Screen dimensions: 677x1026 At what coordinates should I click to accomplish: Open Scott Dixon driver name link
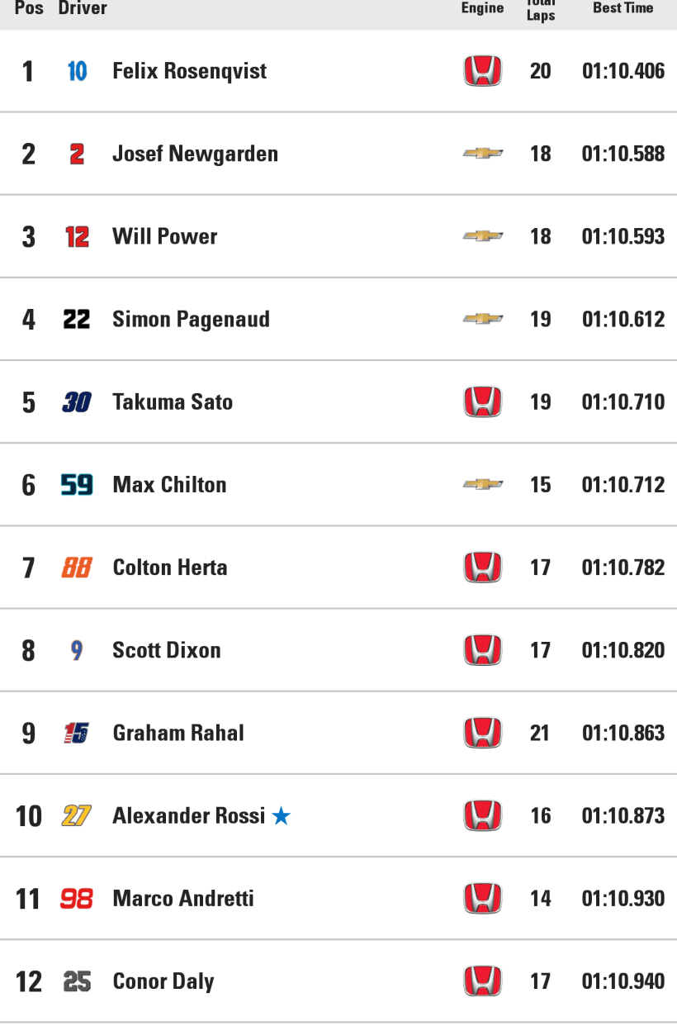tap(167, 650)
